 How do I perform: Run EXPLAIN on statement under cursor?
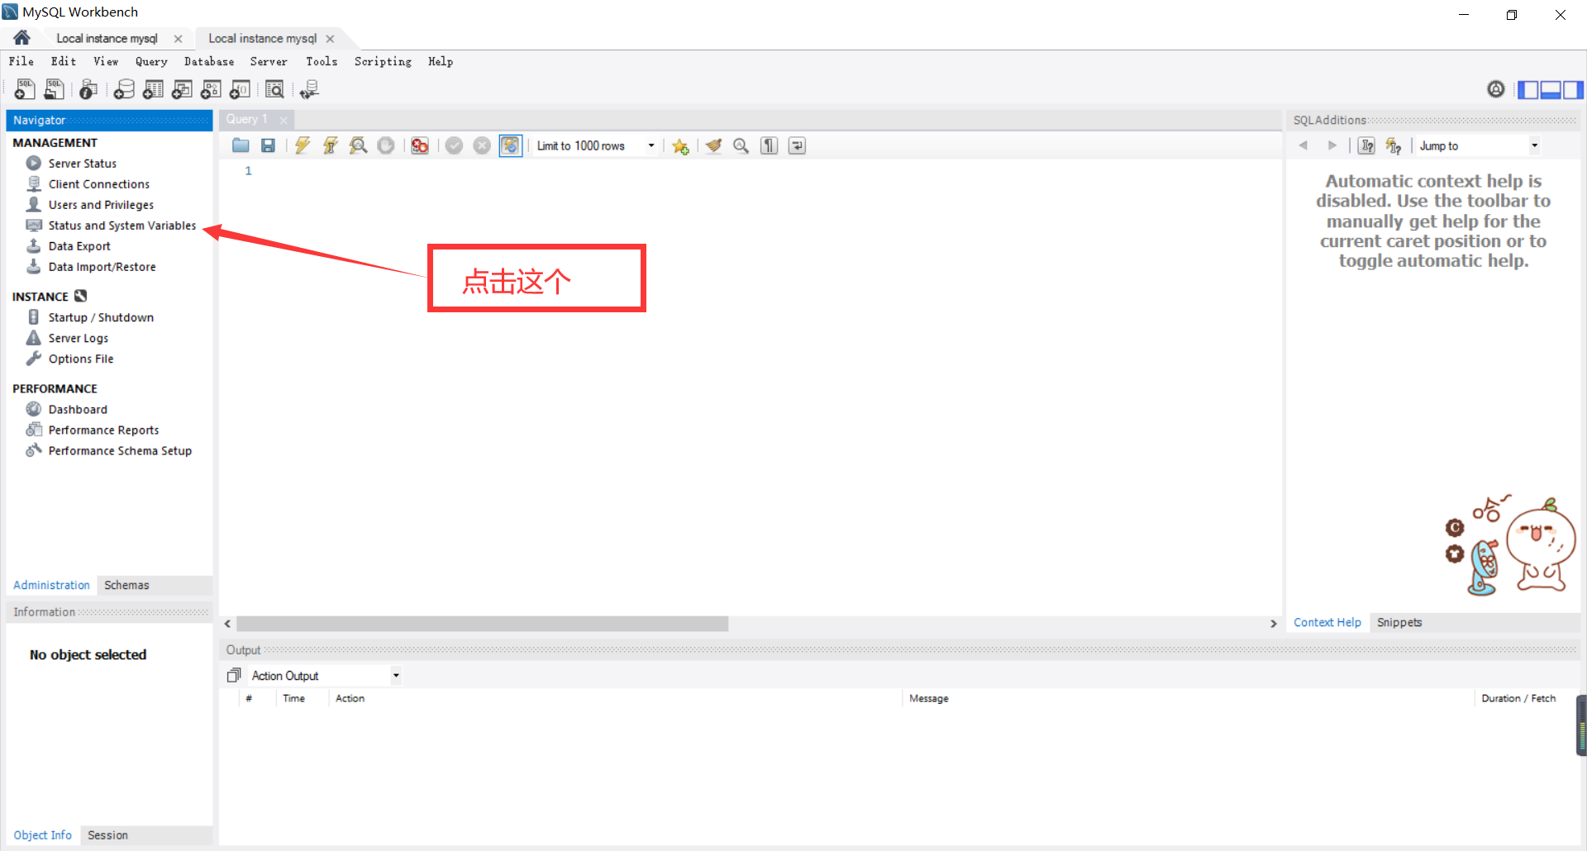[x=358, y=145]
